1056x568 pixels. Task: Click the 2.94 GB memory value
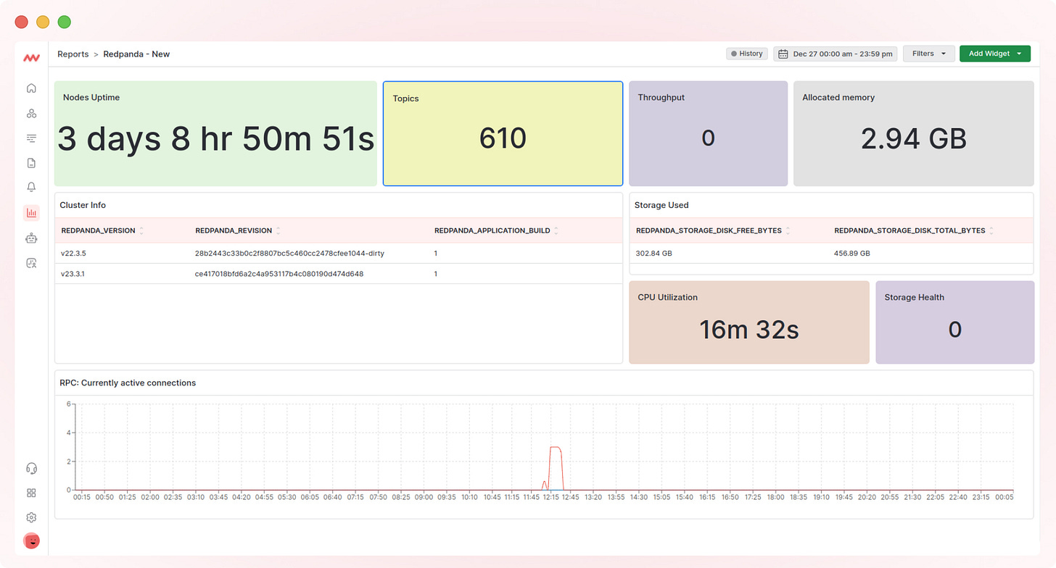coord(914,138)
